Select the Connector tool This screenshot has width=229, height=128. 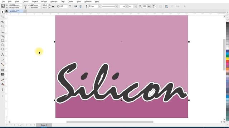[x=3, y=65]
